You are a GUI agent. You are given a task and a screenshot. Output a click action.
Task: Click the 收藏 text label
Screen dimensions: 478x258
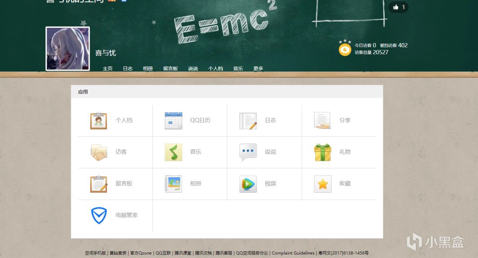point(345,183)
